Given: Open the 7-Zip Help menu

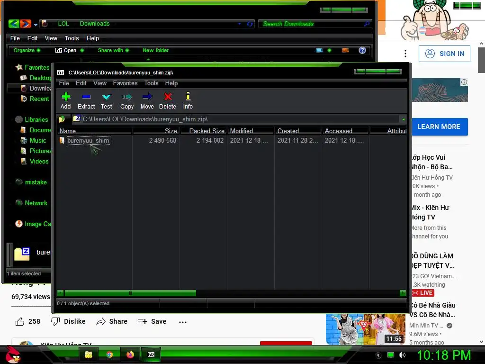Looking at the screenshot, I should tap(171, 83).
